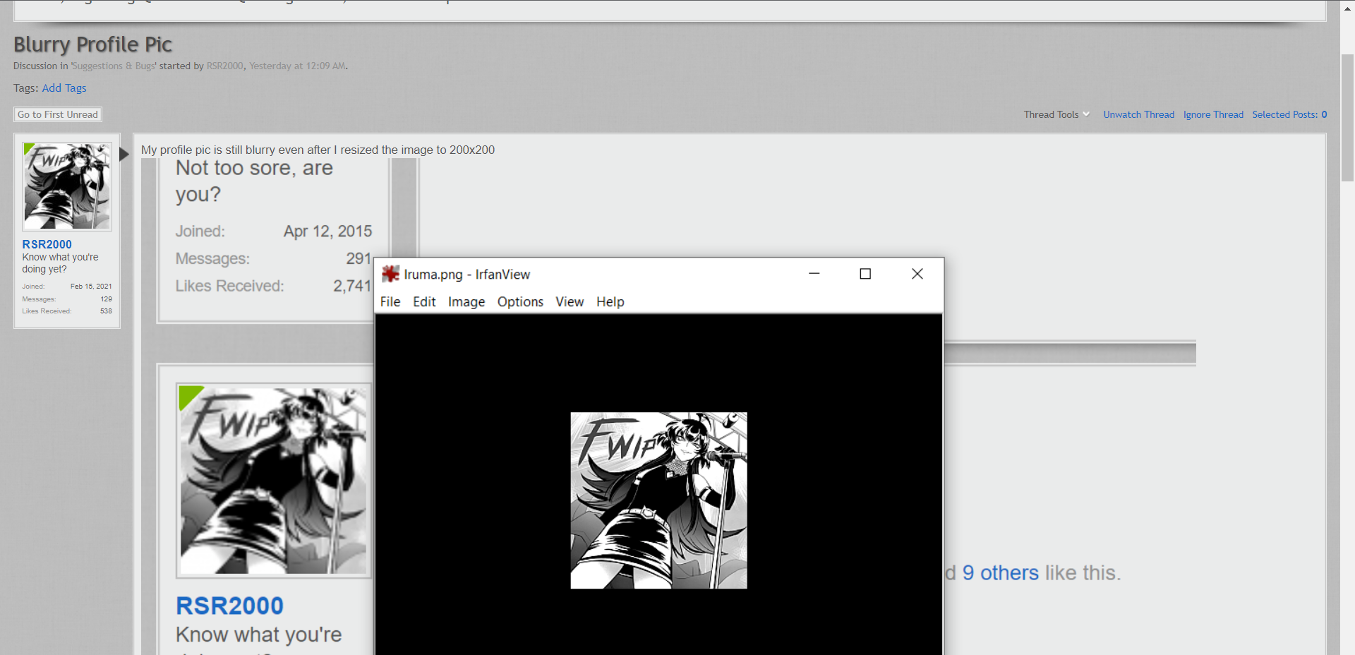This screenshot has width=1355, height=655.
Task: Click the Ignore Thread link
Action: click(x=1213, y=114)
